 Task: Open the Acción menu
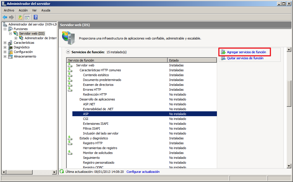pos(23,10)
